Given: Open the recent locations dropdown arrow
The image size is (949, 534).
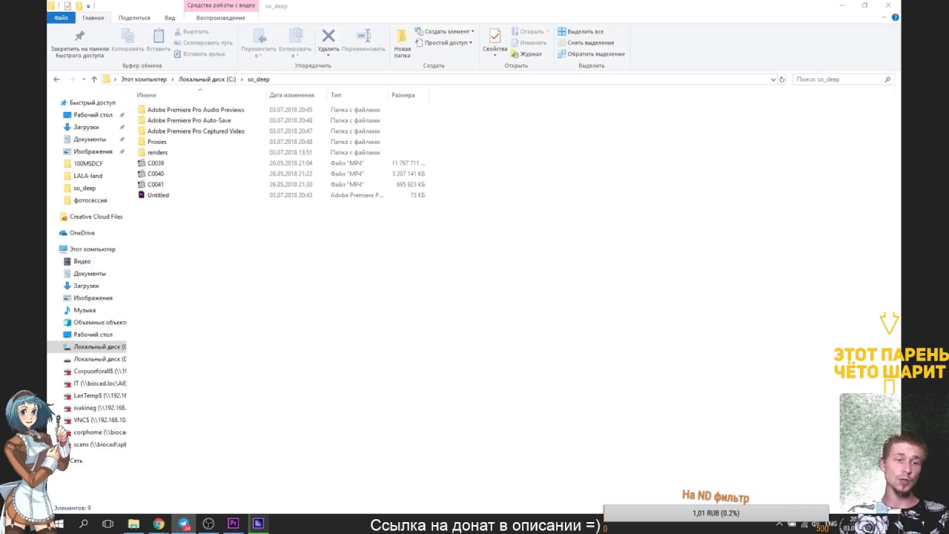Looking at the screenshot, I should pos(83,79).
